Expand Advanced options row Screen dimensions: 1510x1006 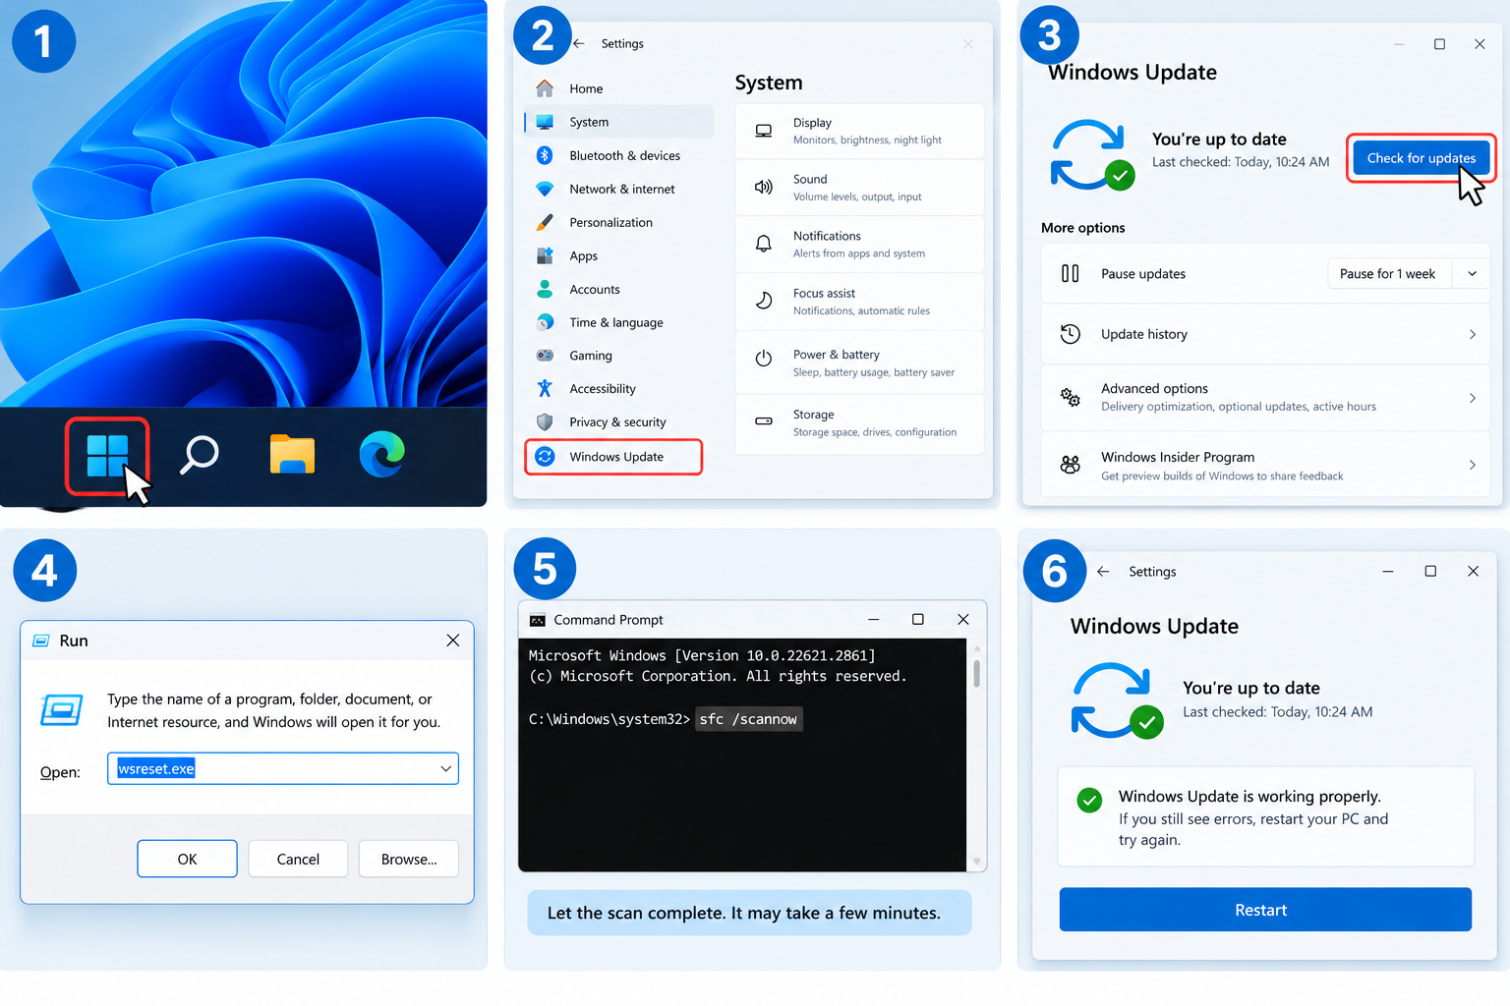1265,398
